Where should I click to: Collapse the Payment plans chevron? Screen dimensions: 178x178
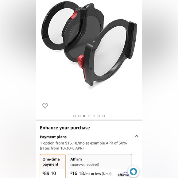pos(137,136)
